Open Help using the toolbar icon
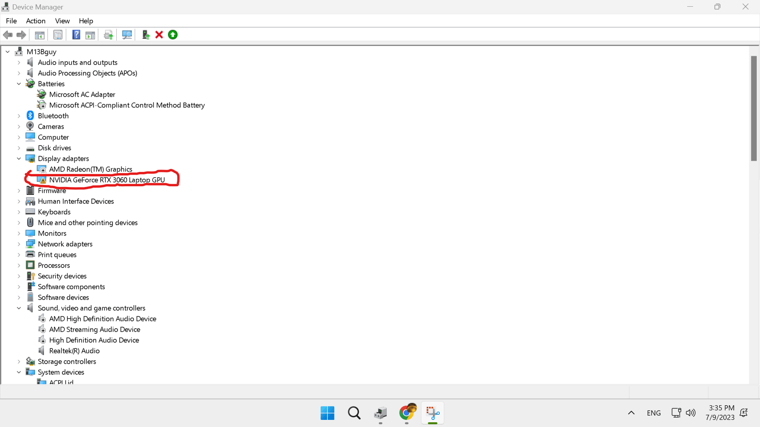The image size is (760, 427). click(x=76, y=35)
